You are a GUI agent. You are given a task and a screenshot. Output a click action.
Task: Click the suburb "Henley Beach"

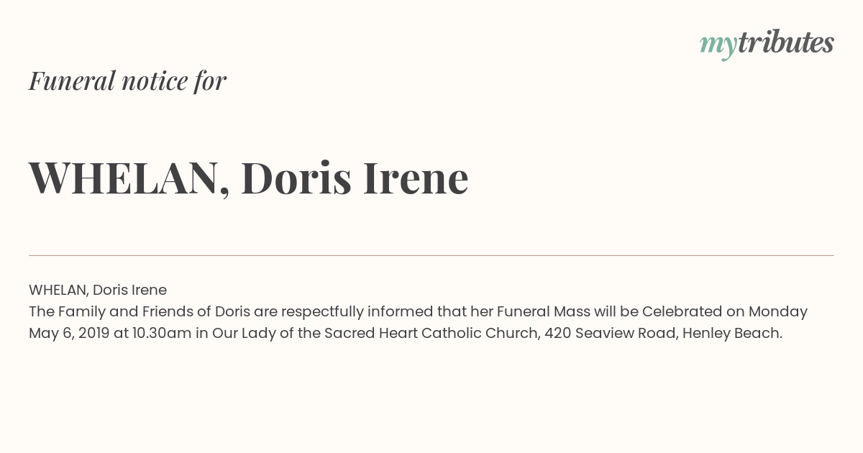[x=731, y=333]
